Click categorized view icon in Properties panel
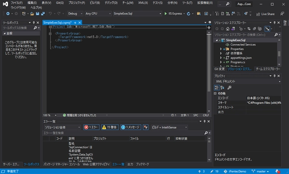The image size is (289, 174). tap(217, 88)
